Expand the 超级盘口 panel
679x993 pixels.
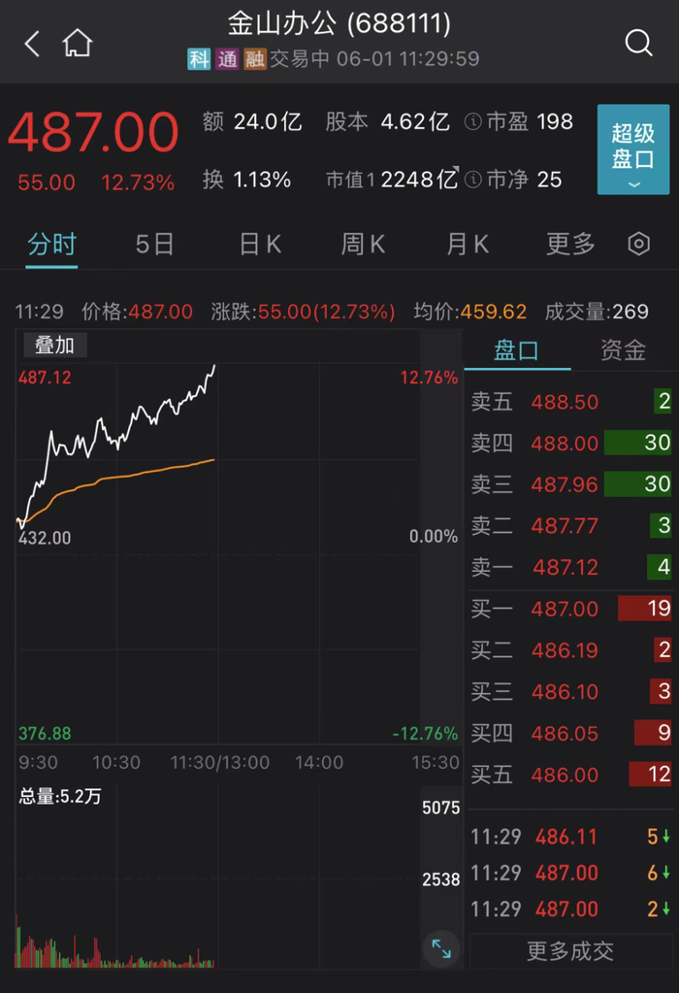(633, 149)
